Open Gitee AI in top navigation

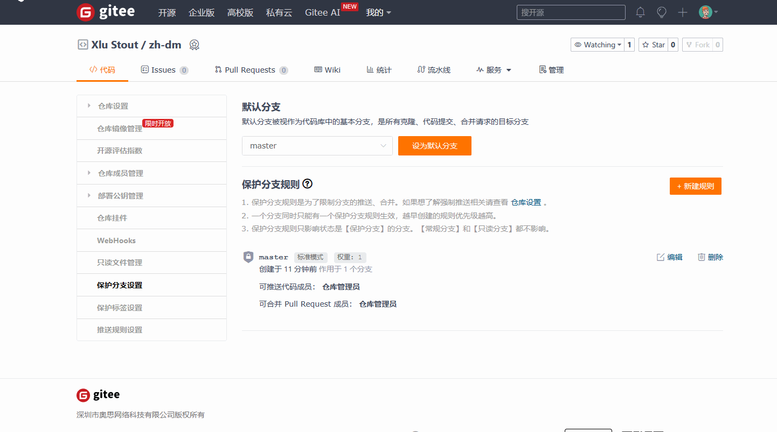tap(323, 12)
